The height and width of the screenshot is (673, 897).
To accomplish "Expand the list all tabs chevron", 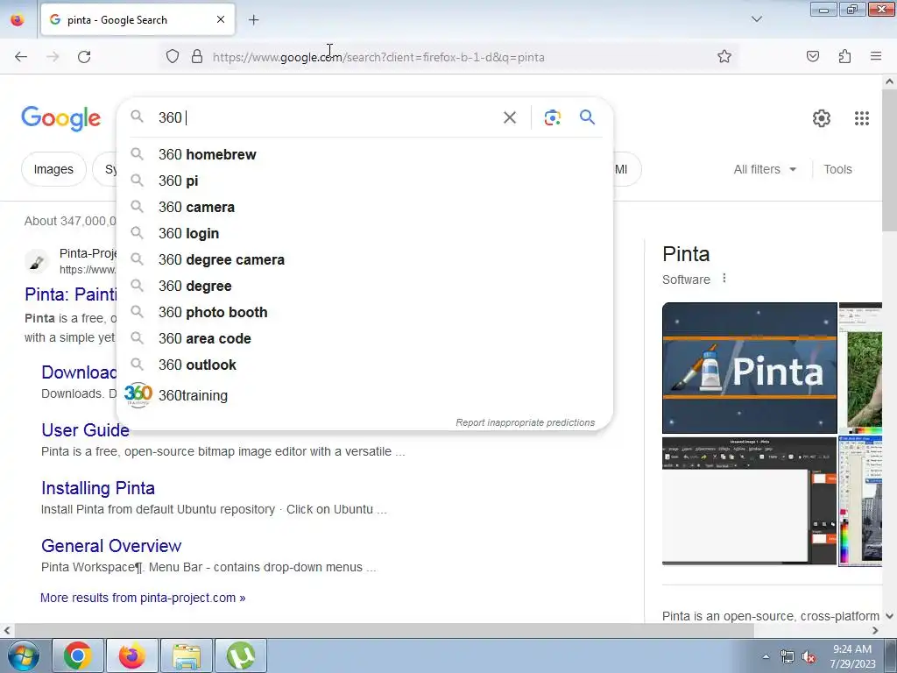I will [x=756, y=19].
